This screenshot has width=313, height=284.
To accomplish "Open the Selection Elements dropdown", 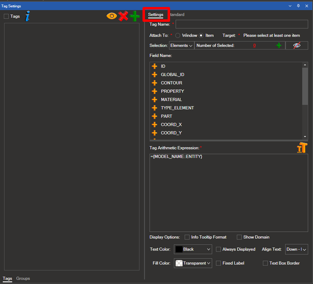I will (x=181, y=45).
